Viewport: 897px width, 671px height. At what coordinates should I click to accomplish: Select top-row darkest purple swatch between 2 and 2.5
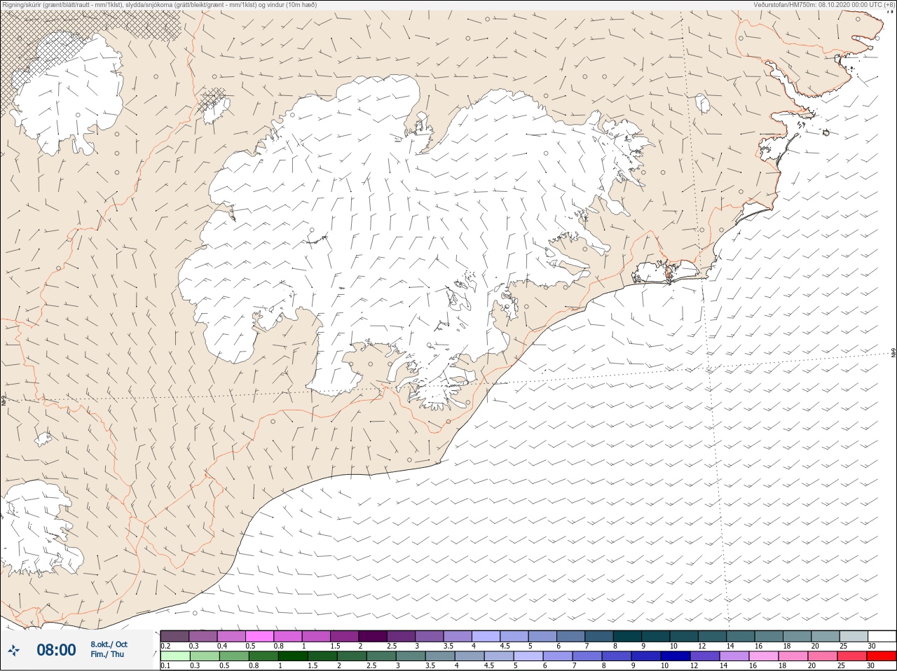[x=373, y=636]
